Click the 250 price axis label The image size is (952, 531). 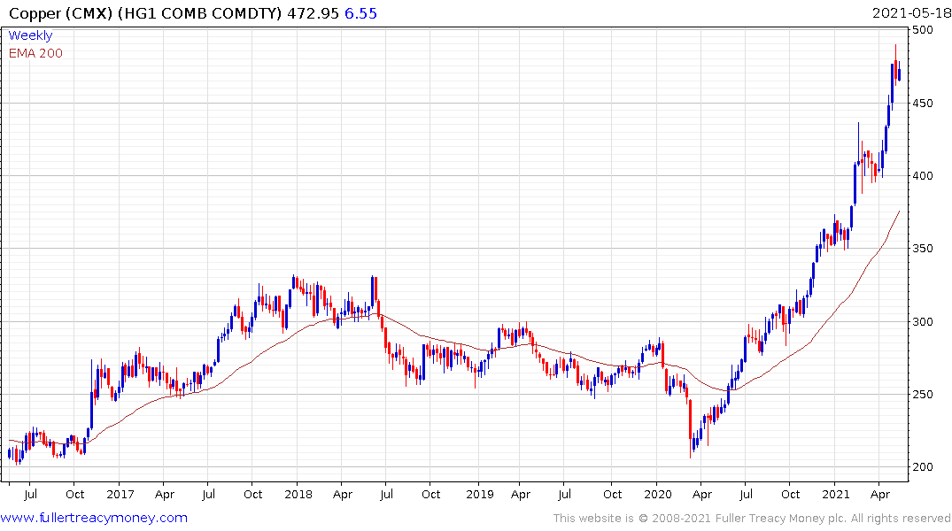pos(923,395)
